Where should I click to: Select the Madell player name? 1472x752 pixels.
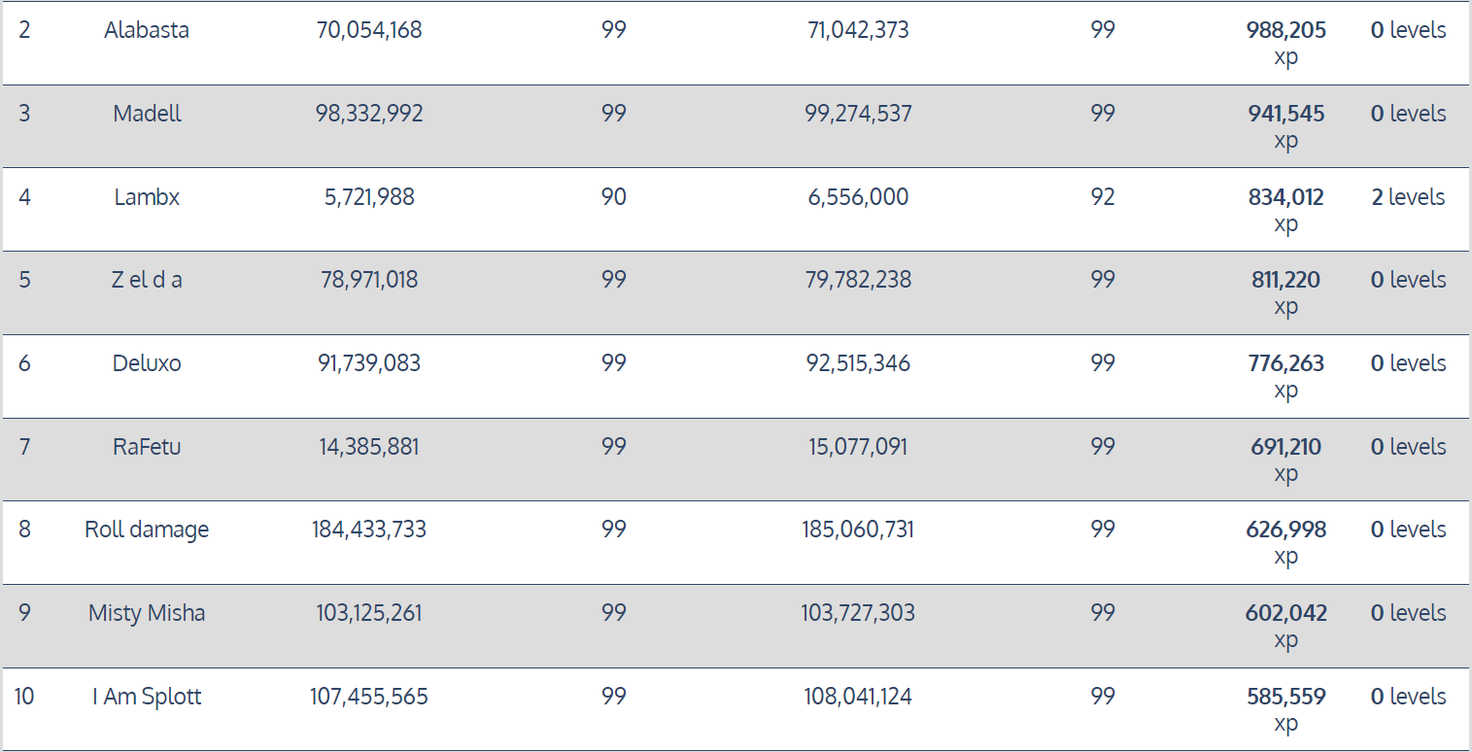147,114
